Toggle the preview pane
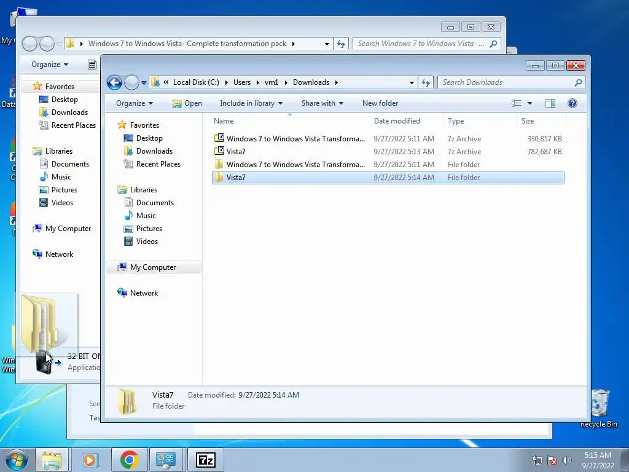This screenshot has width=629, height=472. tap(550, 103)
